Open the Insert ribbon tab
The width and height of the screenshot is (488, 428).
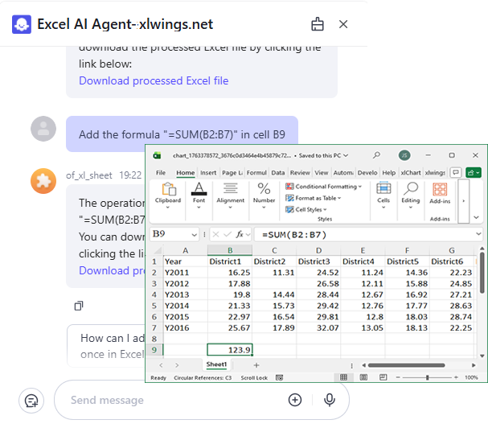tap(208, 173)
